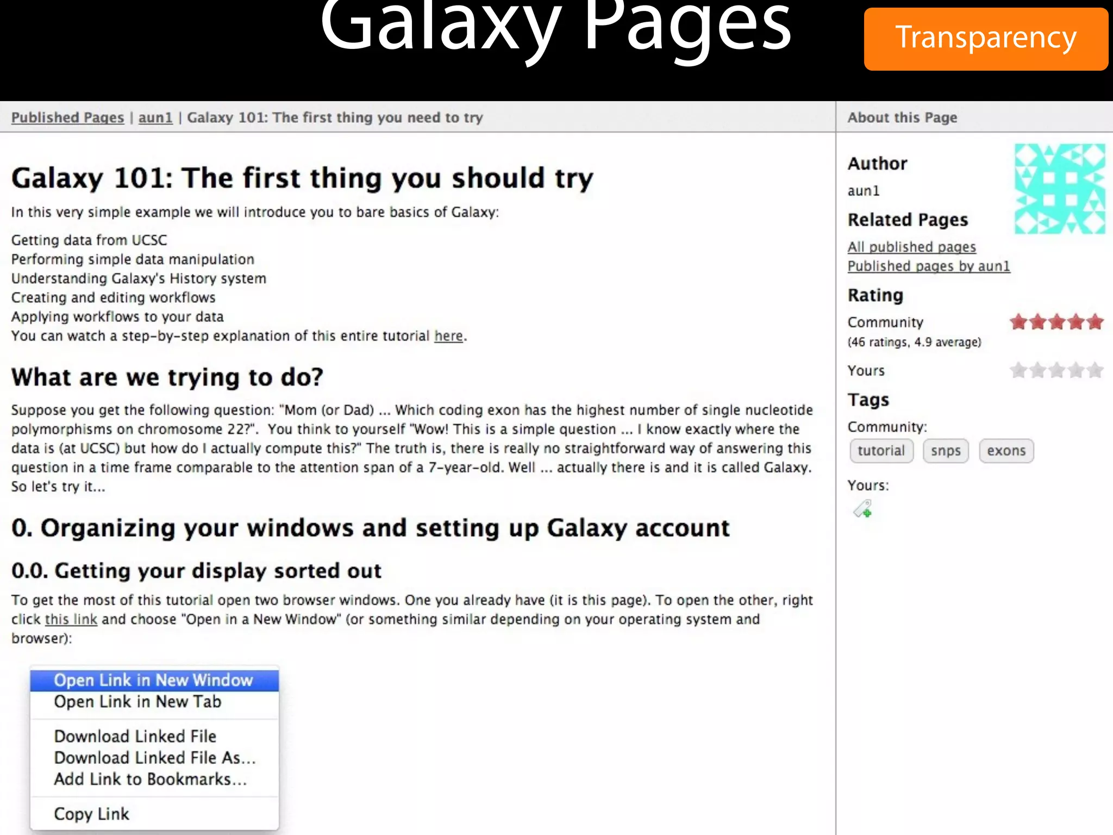
Task: Choose Download Linked File As… entry
Action: click(x=154, y=758)
